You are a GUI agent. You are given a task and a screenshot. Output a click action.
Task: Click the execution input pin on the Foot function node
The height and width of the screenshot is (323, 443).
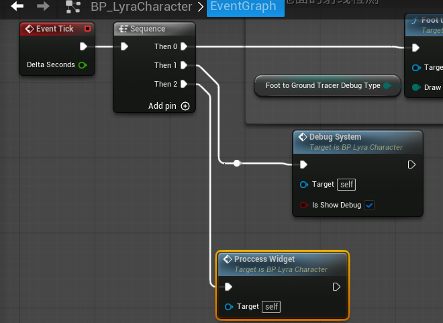pos(415,48)
